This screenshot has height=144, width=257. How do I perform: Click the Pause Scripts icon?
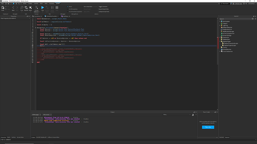click(52, 7)
